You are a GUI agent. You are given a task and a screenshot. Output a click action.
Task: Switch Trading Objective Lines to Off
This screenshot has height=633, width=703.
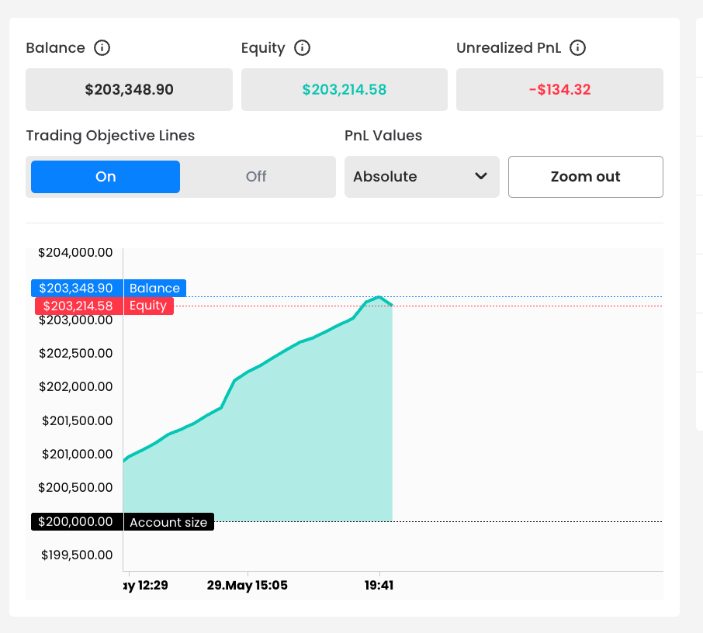[256, 177]
